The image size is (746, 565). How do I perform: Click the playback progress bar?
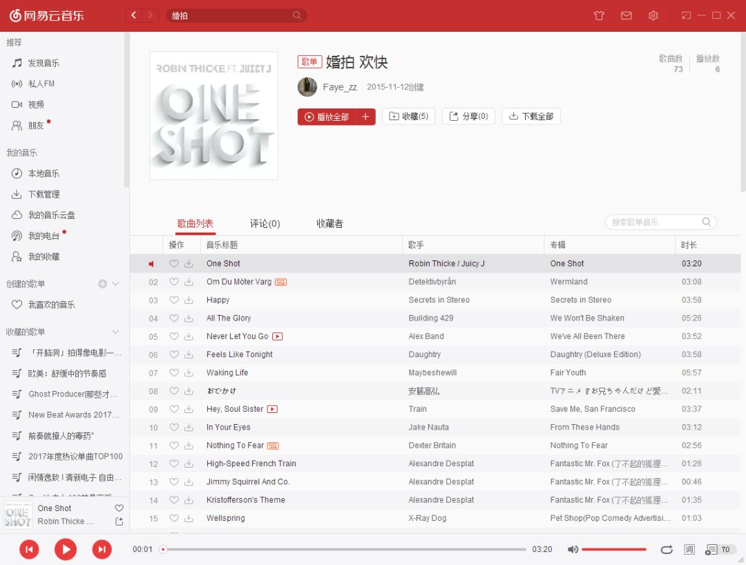pyautogui.click(x=343, y=549)
